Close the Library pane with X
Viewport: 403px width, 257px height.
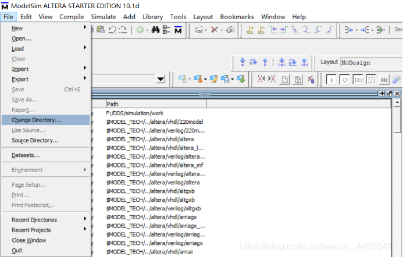point(397,94)
